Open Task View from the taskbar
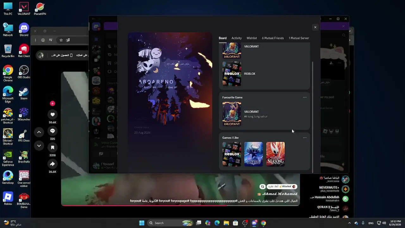 tap(199, 223)
